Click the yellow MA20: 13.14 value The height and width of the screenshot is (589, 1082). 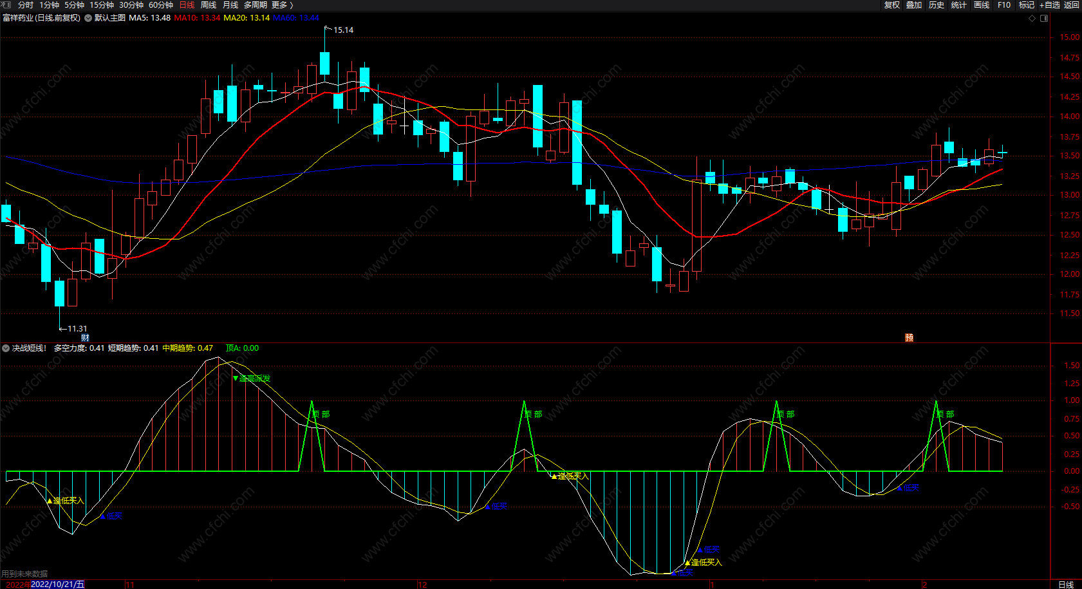pyautogui.click(x=247, y=18)
